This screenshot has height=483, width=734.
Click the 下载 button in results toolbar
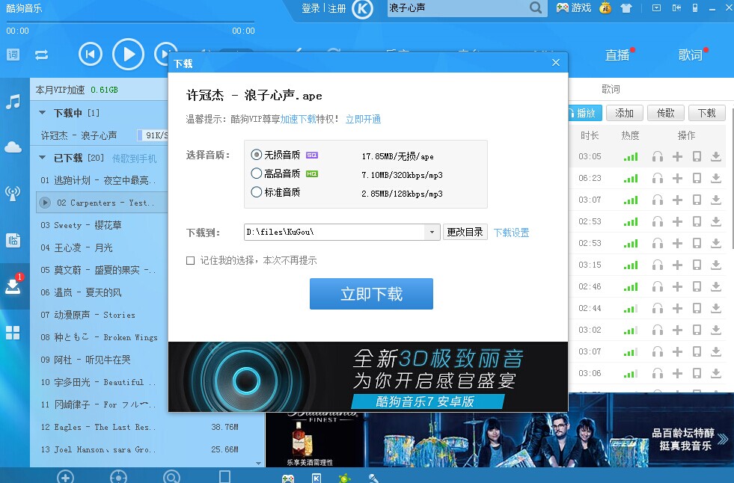(707, 113)
